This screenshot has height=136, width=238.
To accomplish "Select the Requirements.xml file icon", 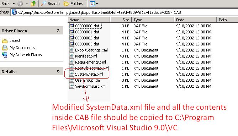I will point(72,62).
